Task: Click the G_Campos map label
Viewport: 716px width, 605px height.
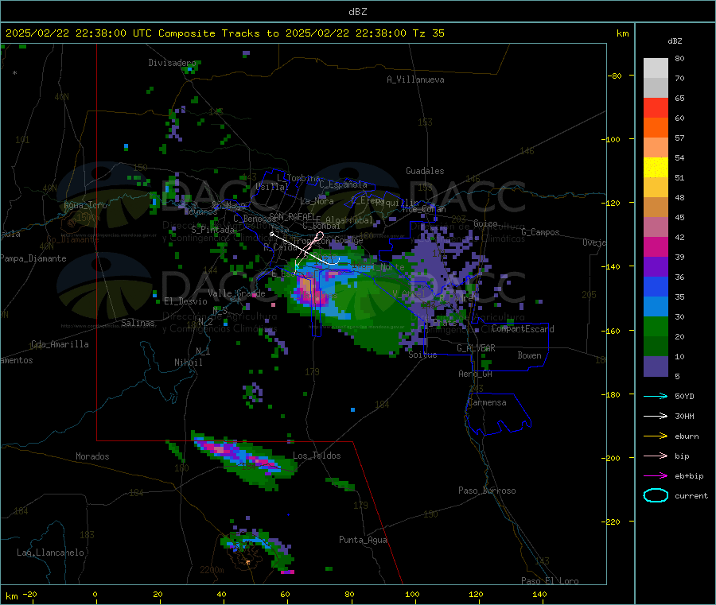Action: click(x=540, y=232)
